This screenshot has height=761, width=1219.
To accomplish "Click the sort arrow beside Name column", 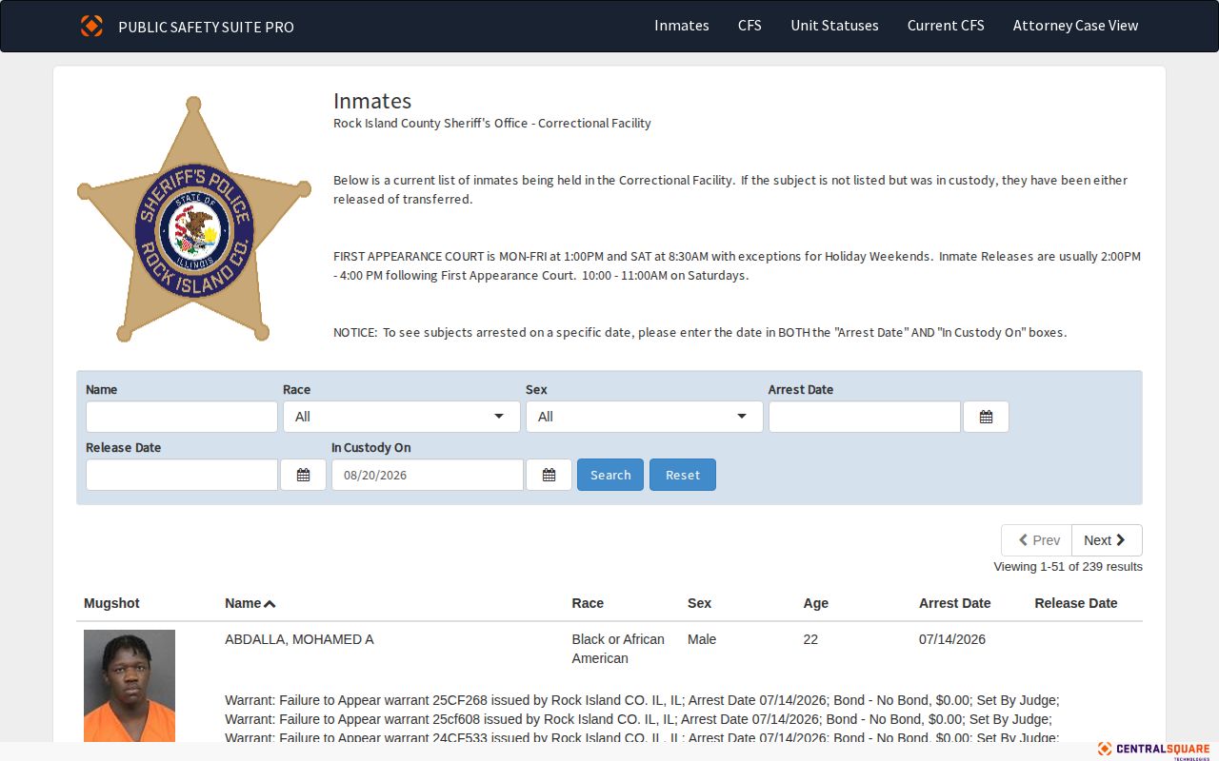I will pos(270,604).
